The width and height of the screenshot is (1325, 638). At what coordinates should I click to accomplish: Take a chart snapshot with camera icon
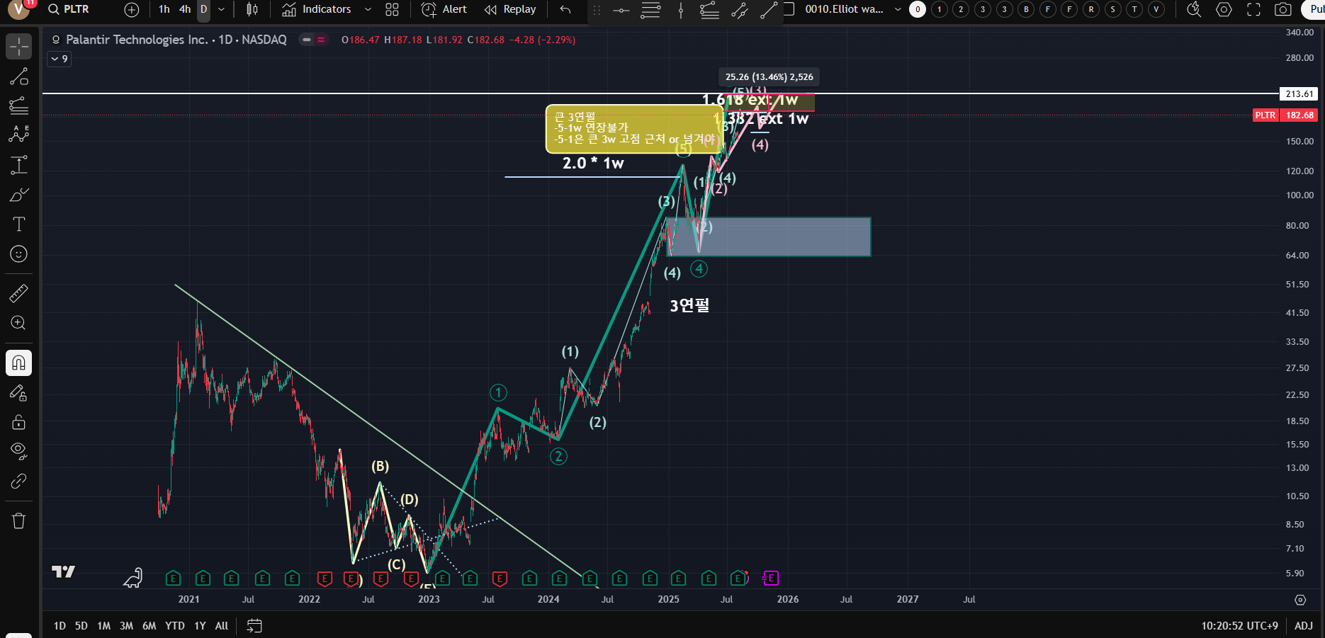(x=1282, y=9)
